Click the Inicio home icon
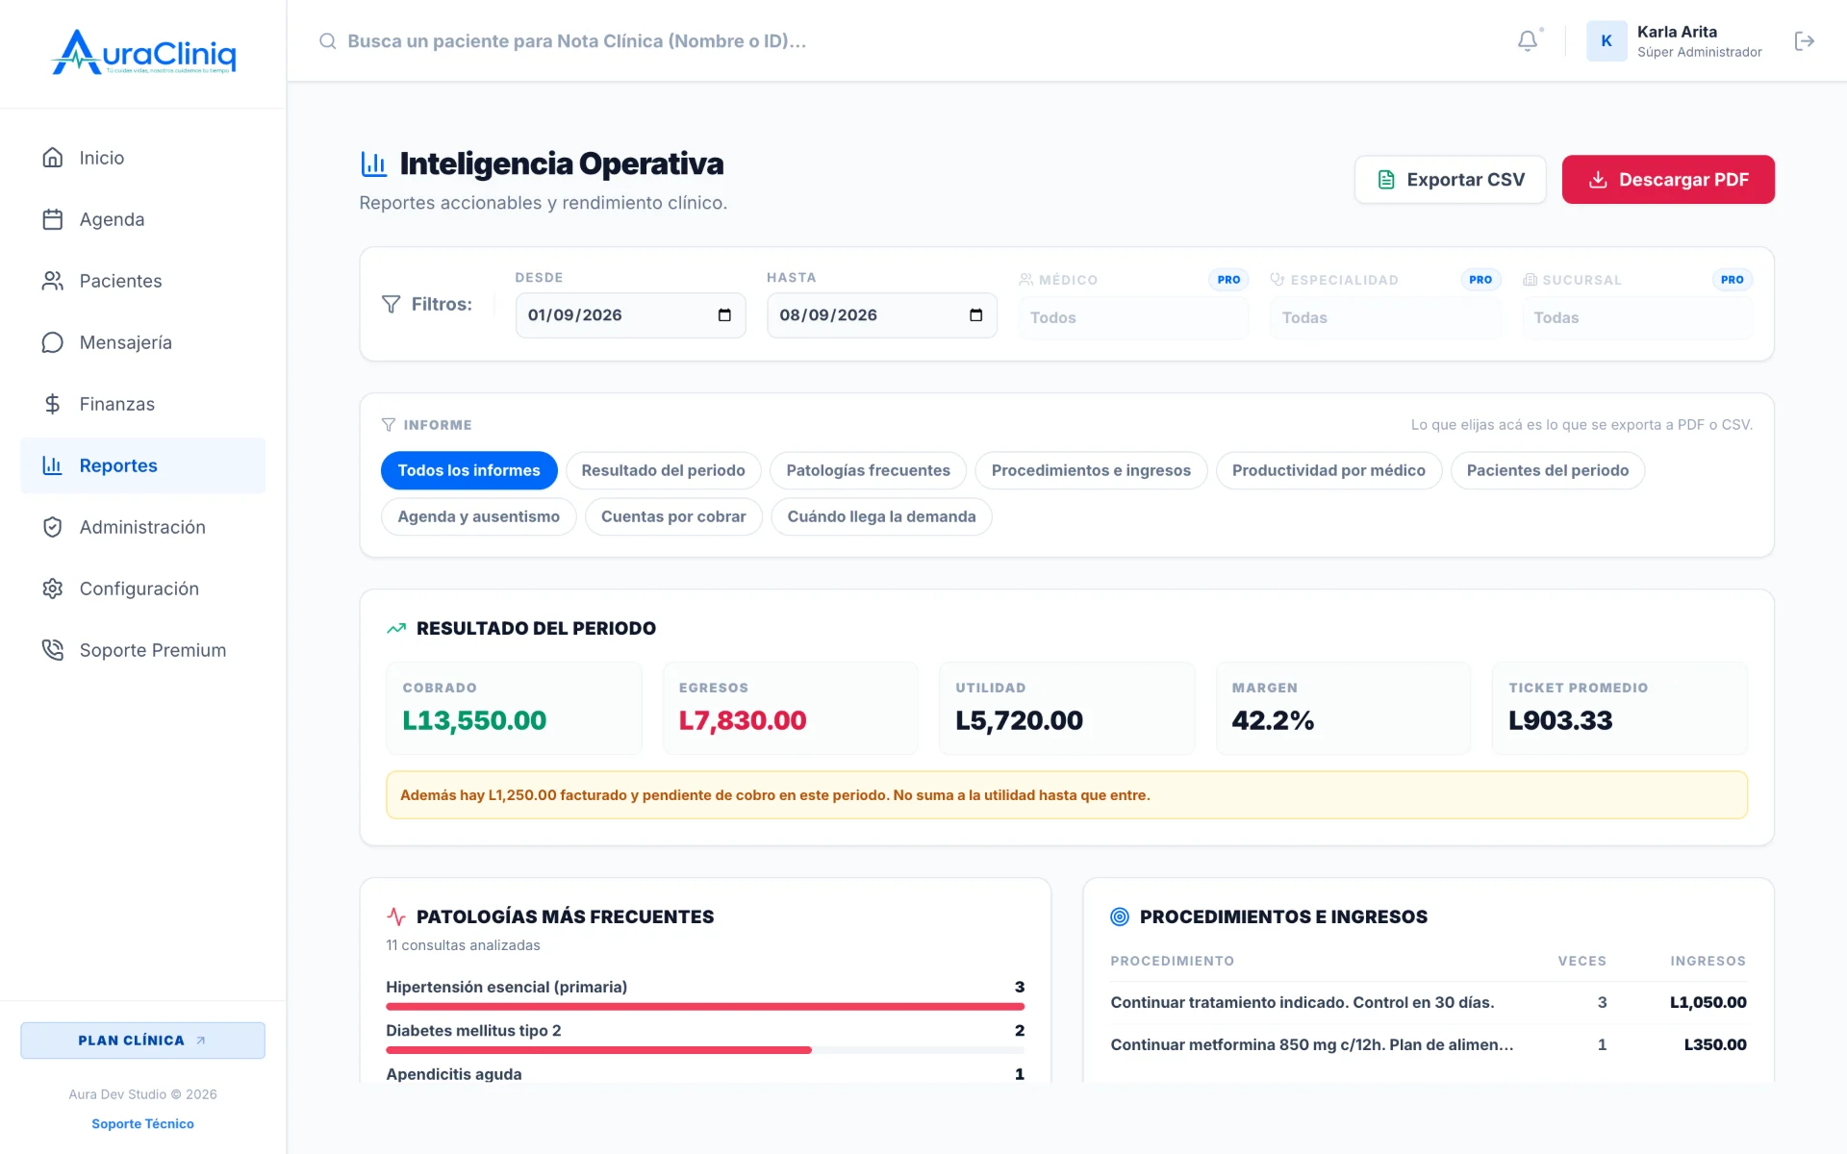 [53, 158]
